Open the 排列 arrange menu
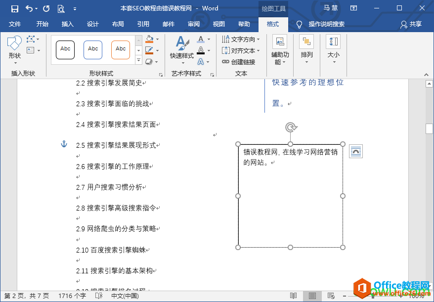Screen dimensions: 434x302 coord(306,49)
